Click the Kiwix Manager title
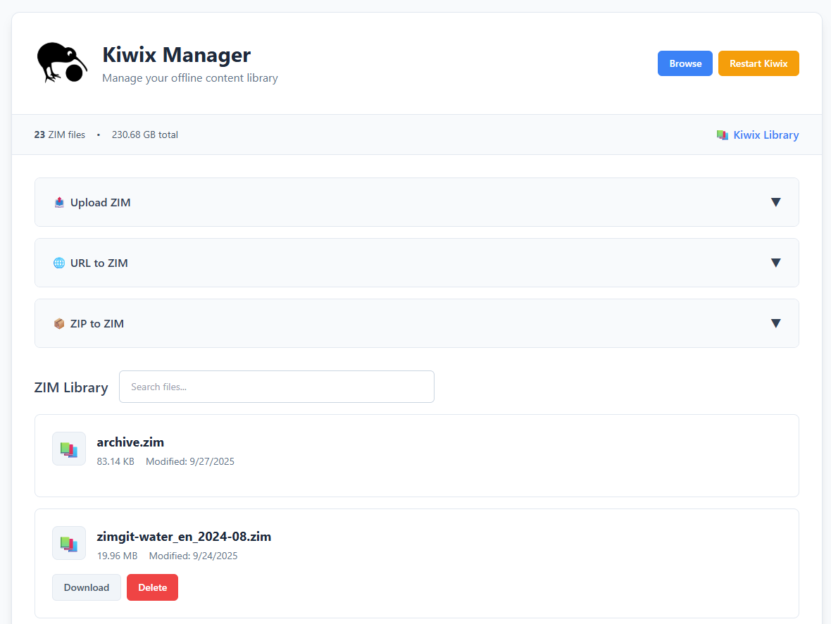 click(x=177, y=55)
